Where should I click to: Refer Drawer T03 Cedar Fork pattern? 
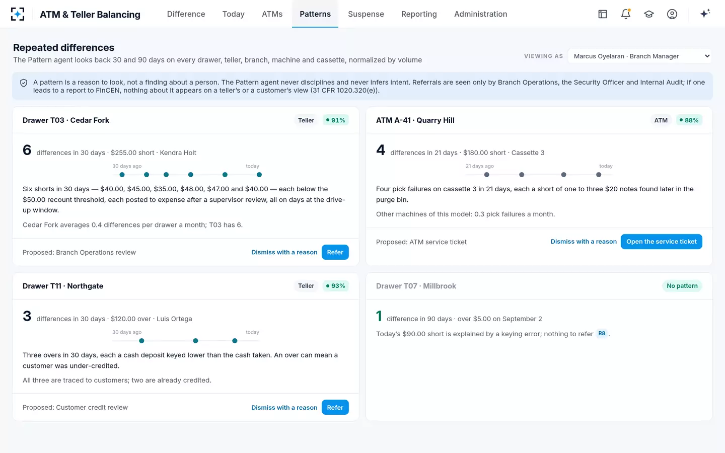coord(335,252)
